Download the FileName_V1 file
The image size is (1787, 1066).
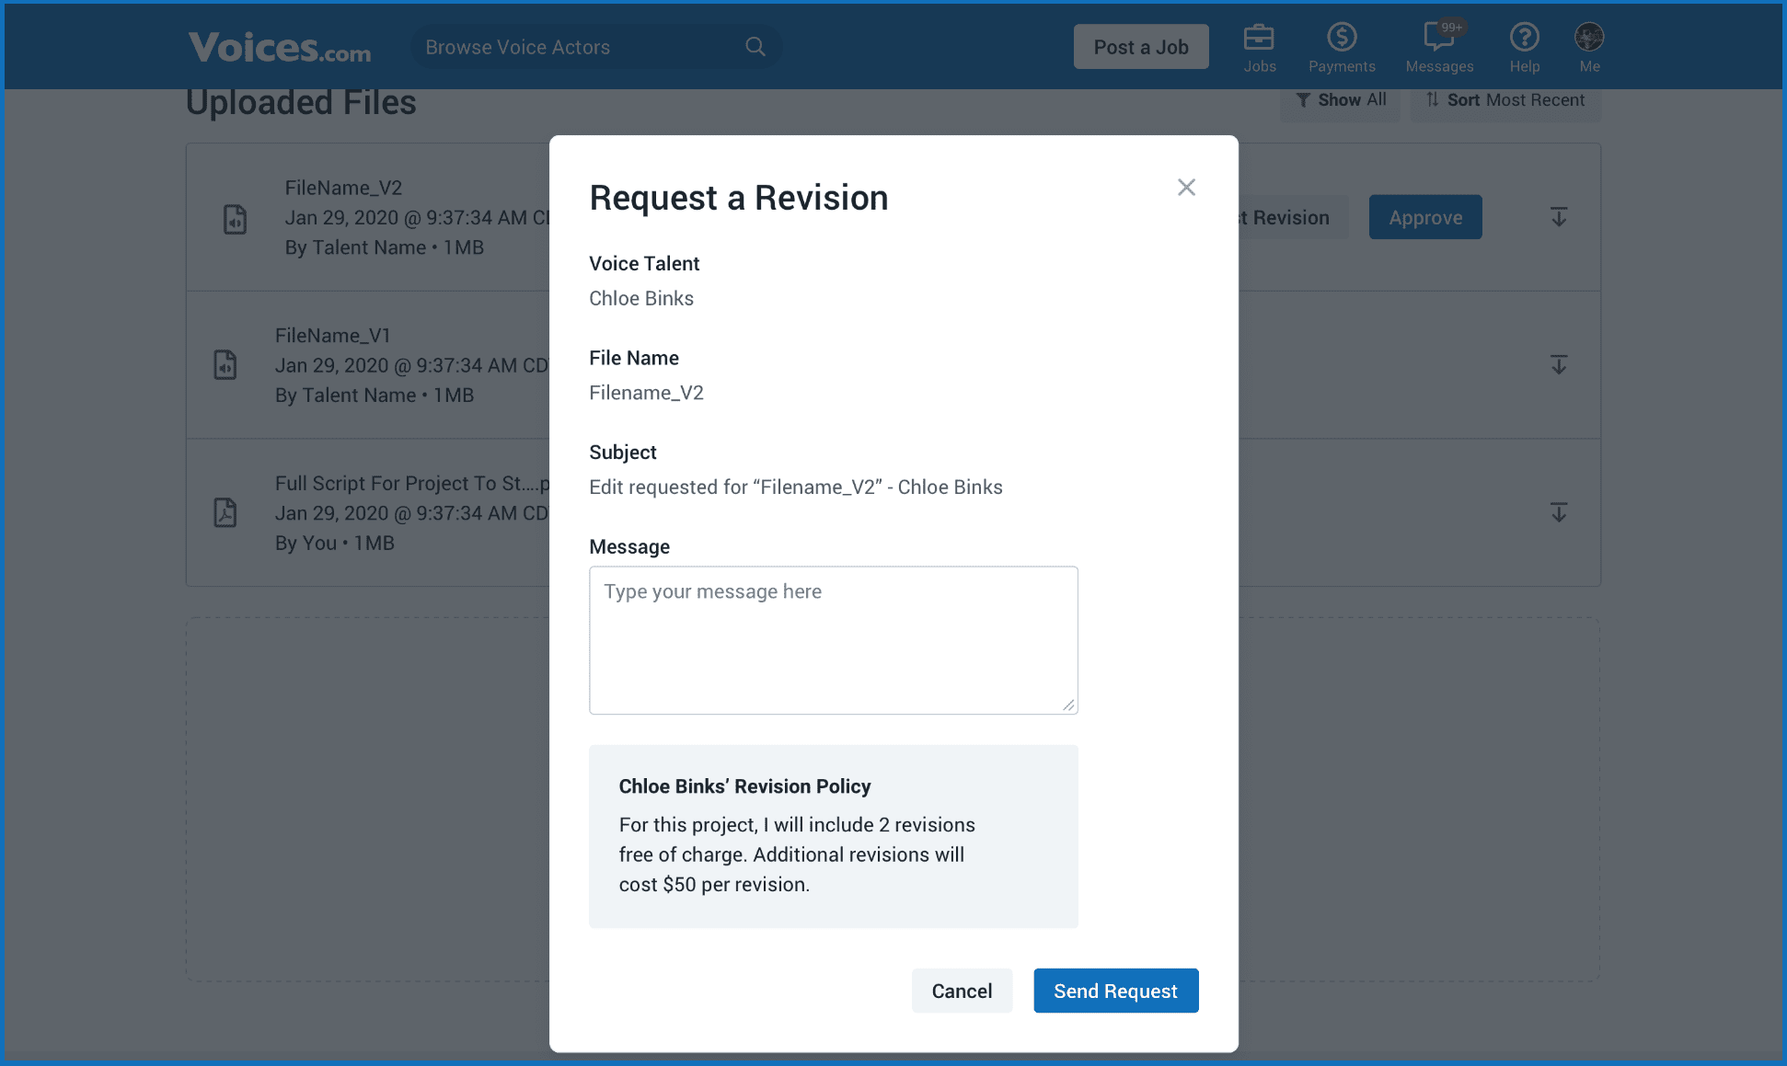(1558, 365)
